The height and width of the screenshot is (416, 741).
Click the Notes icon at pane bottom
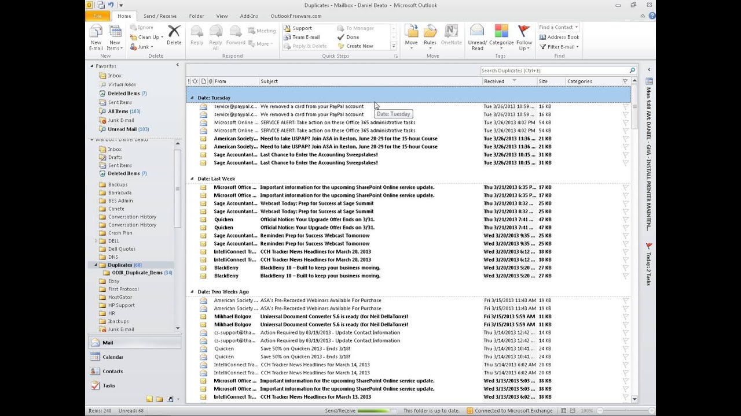(149, 399)
